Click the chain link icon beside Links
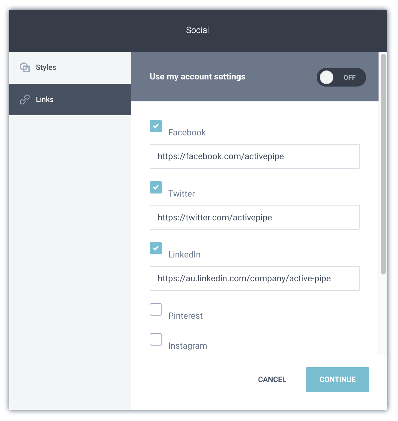The width and height of the screenshot is (398, 421). click(25, 100)
